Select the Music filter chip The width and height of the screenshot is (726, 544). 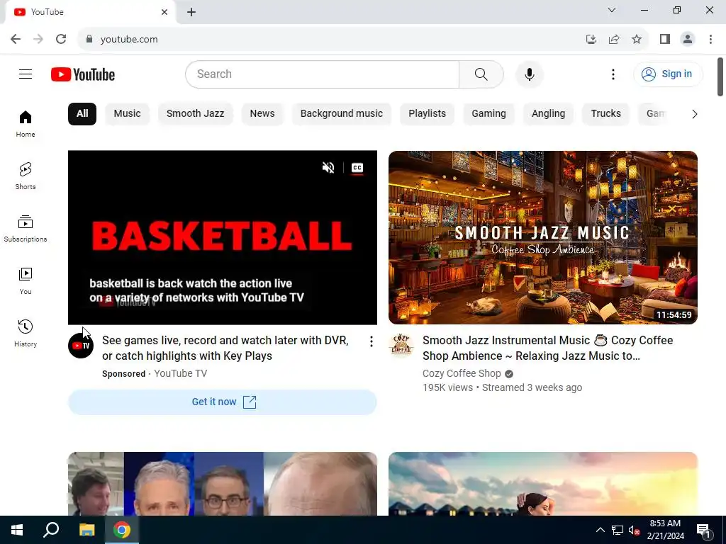128,114
